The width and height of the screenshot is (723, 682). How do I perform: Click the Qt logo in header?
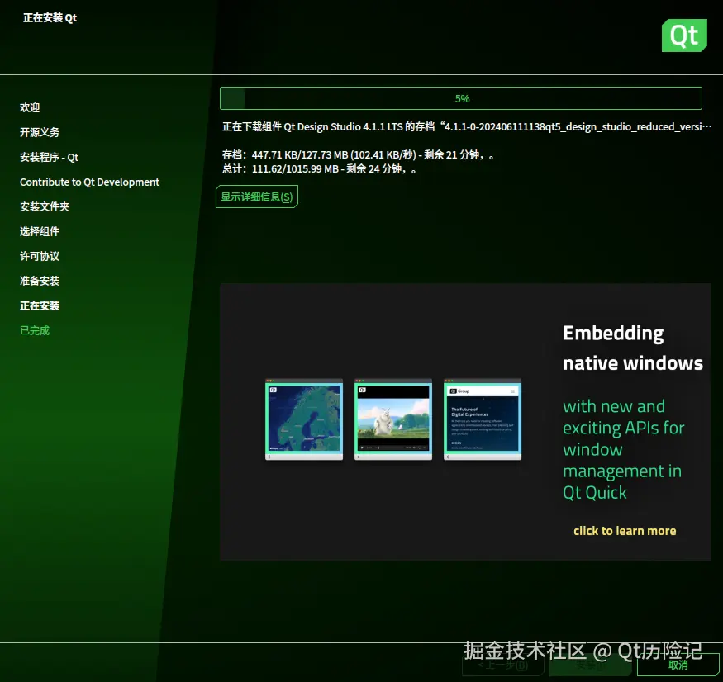point(684,36)
